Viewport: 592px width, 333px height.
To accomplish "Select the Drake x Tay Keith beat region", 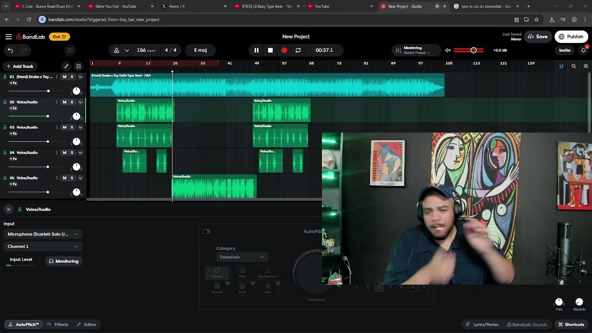I will pos(267,85).
